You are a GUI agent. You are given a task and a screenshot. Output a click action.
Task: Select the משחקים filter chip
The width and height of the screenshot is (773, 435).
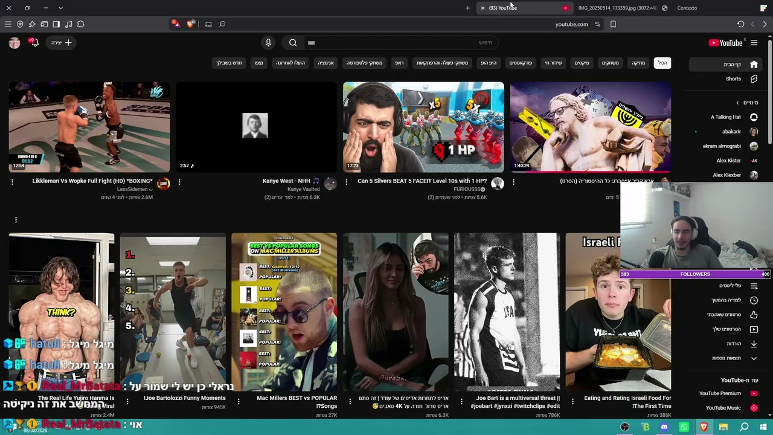coord(610,63)
